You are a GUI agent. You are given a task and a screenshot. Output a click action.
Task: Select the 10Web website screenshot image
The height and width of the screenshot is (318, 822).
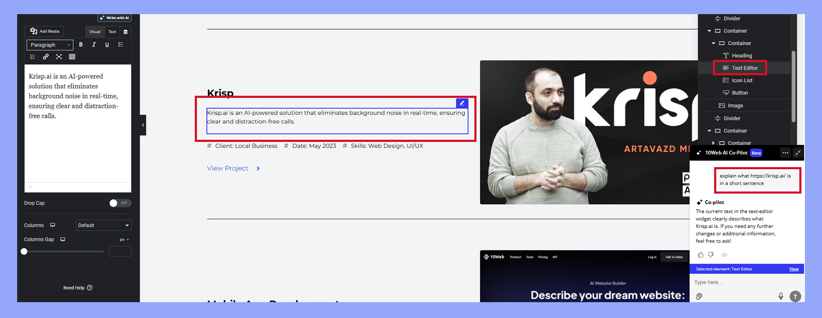[585, 276]
